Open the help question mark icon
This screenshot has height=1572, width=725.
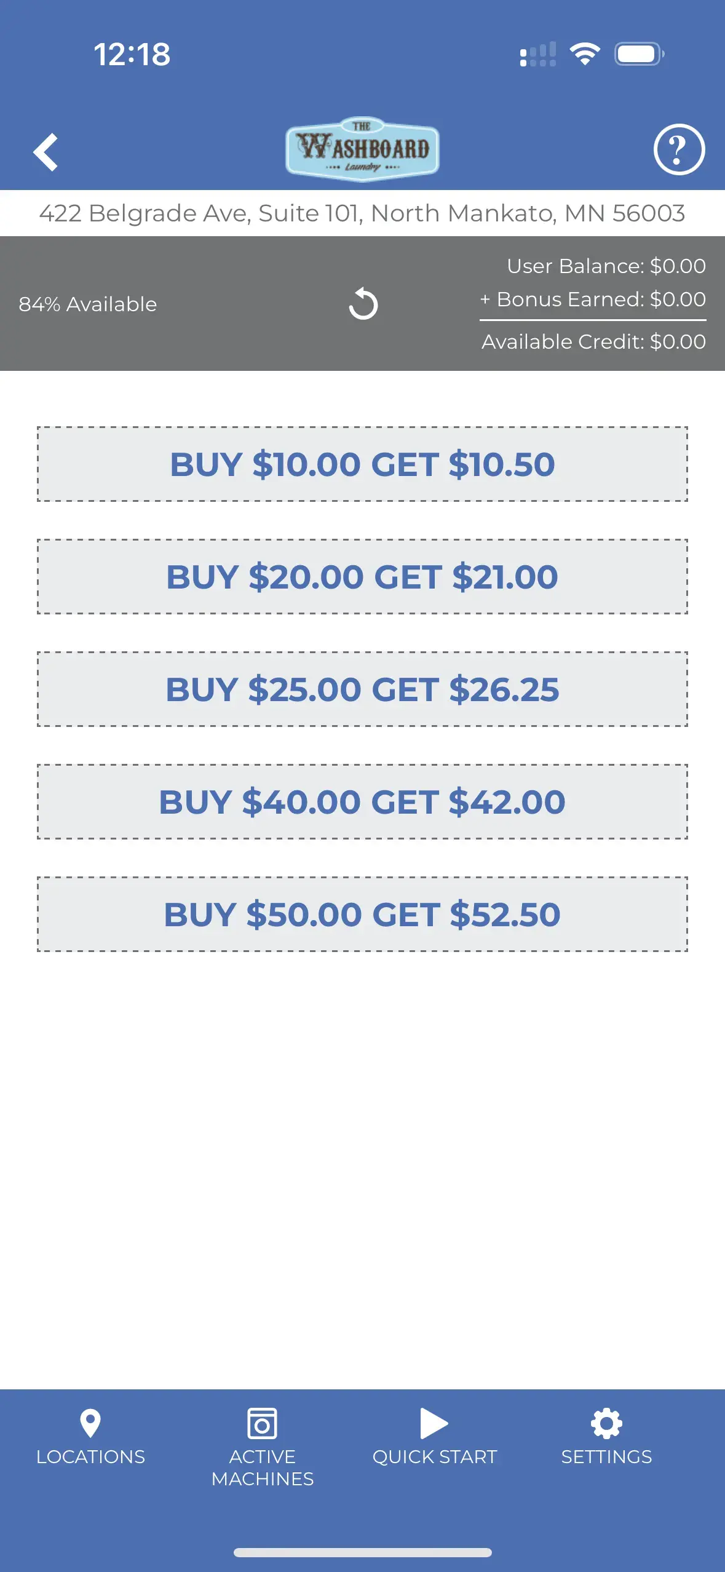coord(678,149)
